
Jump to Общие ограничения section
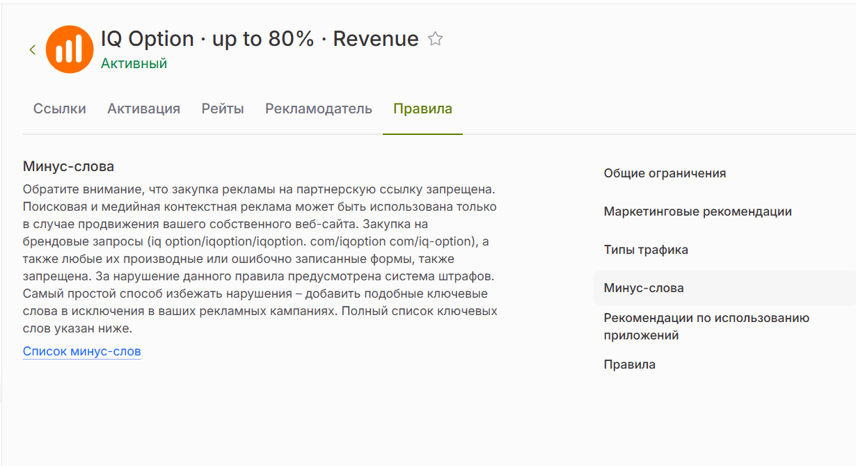665,173
